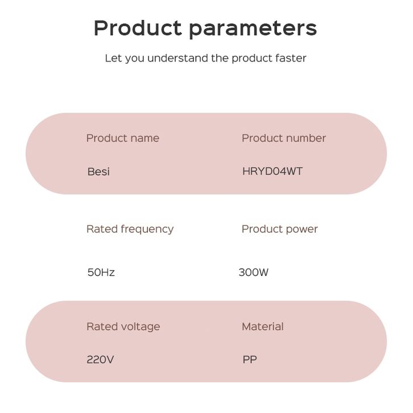
Task: Click the "Product power" label
Action: tap(279, 229)
